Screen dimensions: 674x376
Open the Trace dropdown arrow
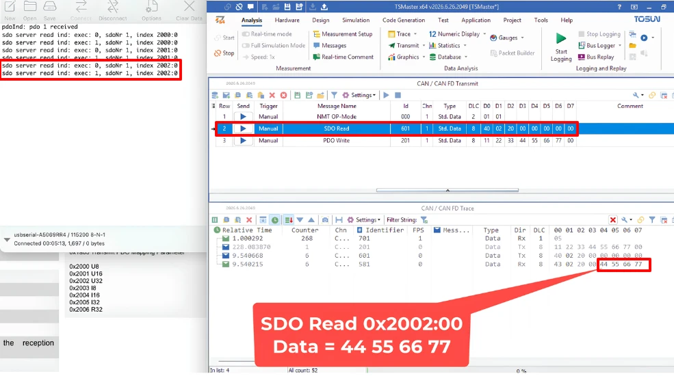coord(415,34)
